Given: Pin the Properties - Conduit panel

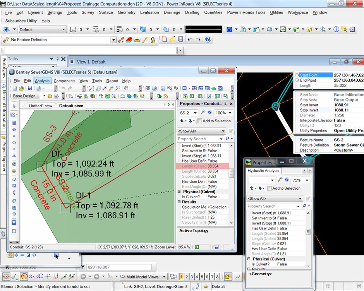Looking at the screenshot, I should [225, 104].
